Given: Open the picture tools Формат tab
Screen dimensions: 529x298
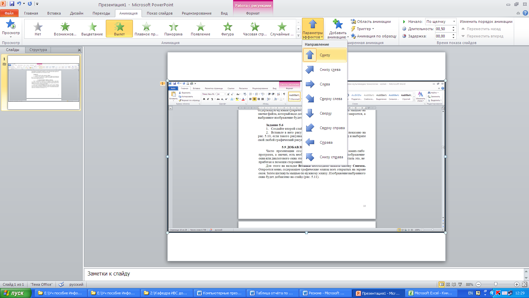Looking at the screenshot, I should coord(253,13).
